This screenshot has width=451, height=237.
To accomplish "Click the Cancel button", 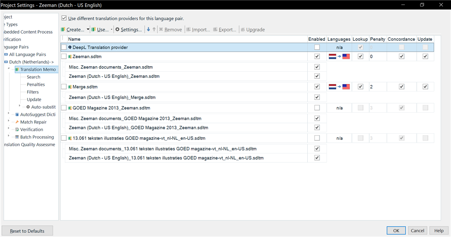I will [417, 231].
